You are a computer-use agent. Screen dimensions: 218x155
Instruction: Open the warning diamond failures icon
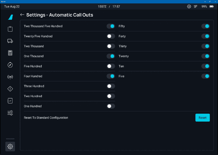tap(10, 89)
